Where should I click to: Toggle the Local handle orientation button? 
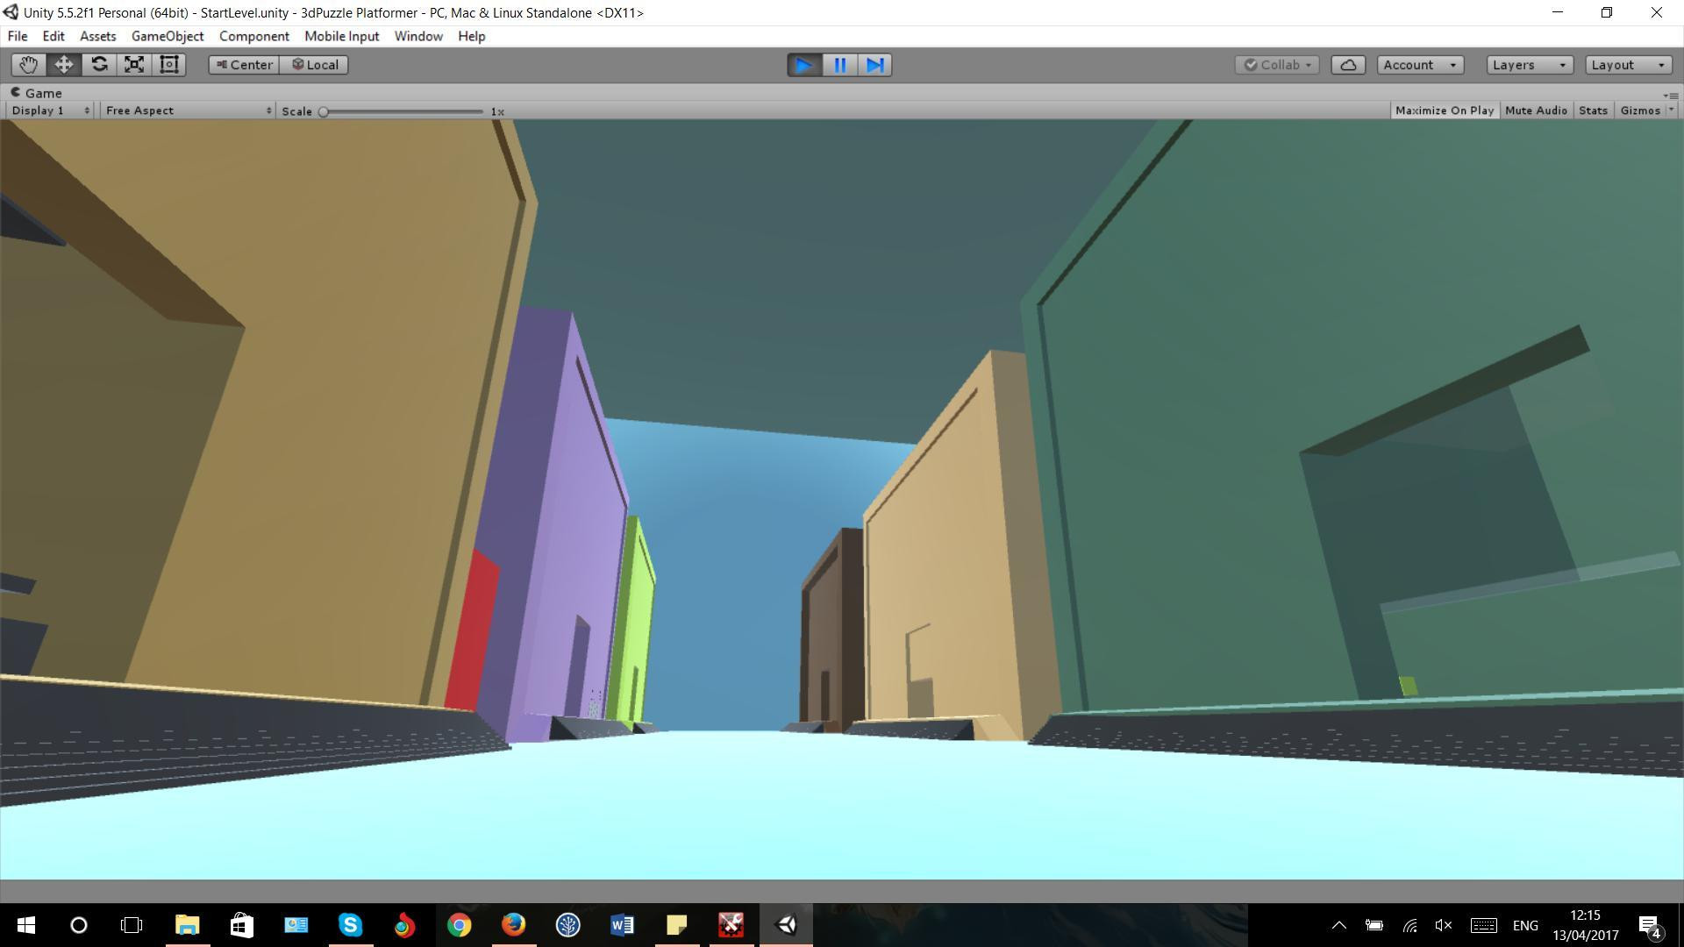pyautogui.click(x=314, y=65)
